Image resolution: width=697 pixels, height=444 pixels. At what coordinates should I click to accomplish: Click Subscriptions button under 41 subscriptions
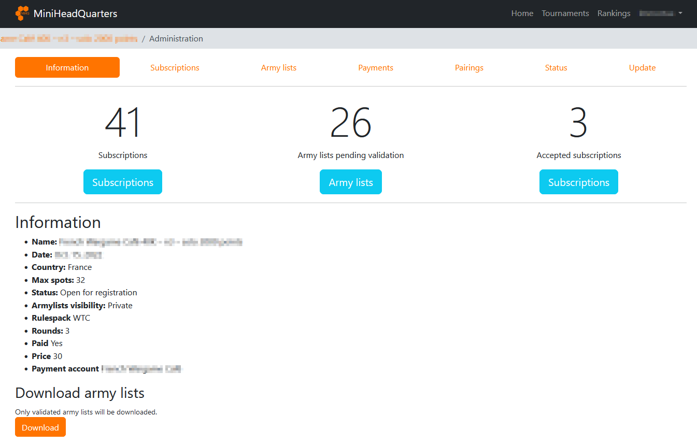pos(123,182)
